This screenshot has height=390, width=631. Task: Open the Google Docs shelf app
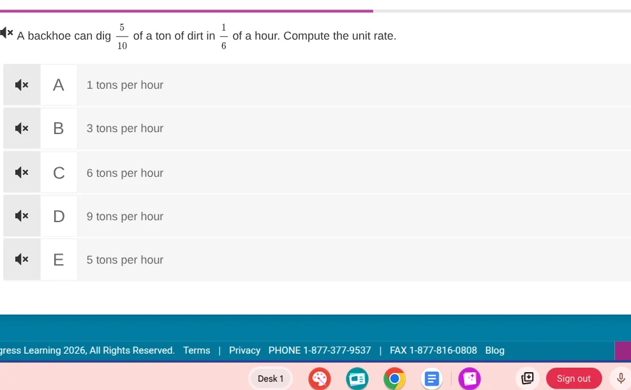tap(431, 379)
